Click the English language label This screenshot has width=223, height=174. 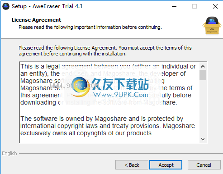pyautogui.click(x=9, y=153)
